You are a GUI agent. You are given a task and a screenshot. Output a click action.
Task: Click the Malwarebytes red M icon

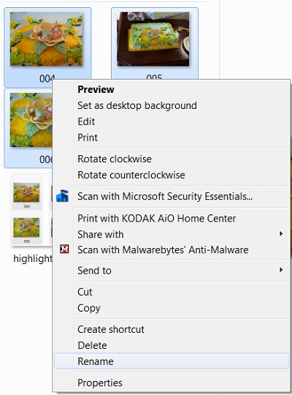click(x=65, y=249)
